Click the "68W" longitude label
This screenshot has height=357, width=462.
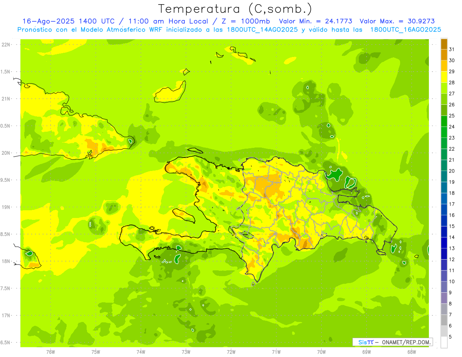click(x=412, y=352)
